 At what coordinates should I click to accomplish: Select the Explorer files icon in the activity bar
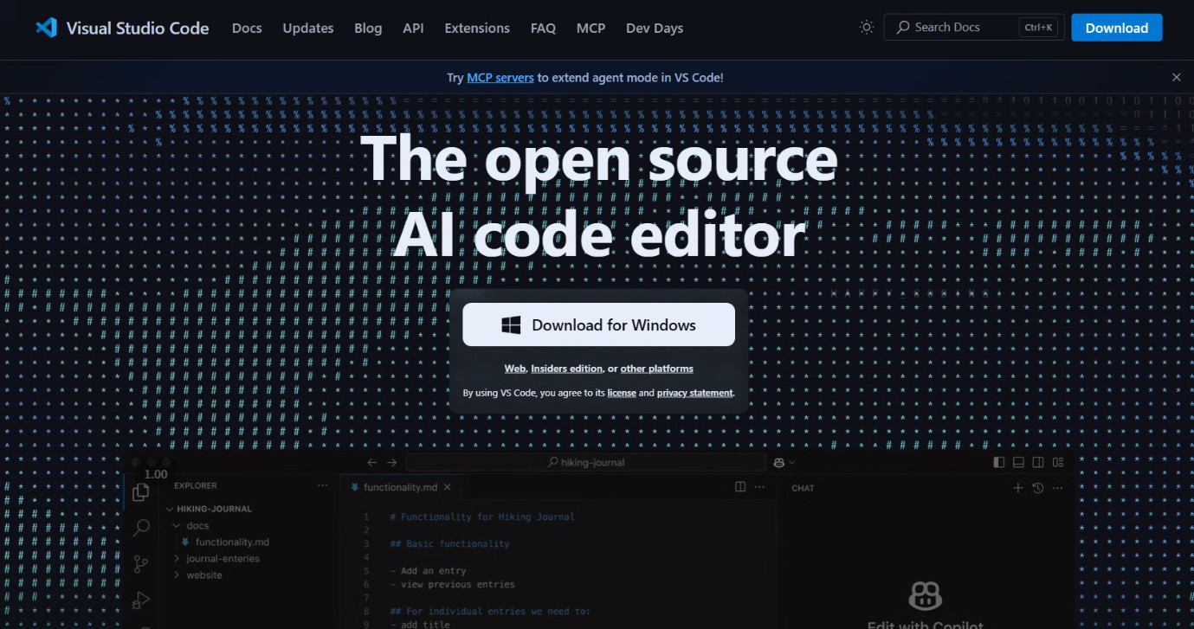[x=140, y=493]
